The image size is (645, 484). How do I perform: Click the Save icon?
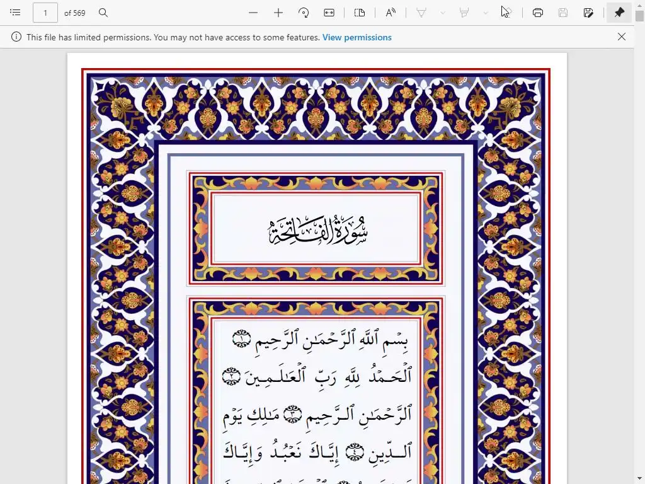tap(563, 13)
